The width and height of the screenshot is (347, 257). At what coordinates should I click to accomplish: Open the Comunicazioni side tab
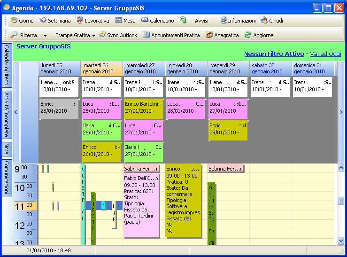pos(7,177)
